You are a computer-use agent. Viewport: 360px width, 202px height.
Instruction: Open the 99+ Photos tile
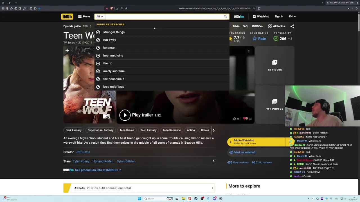(x=274, y=104)
